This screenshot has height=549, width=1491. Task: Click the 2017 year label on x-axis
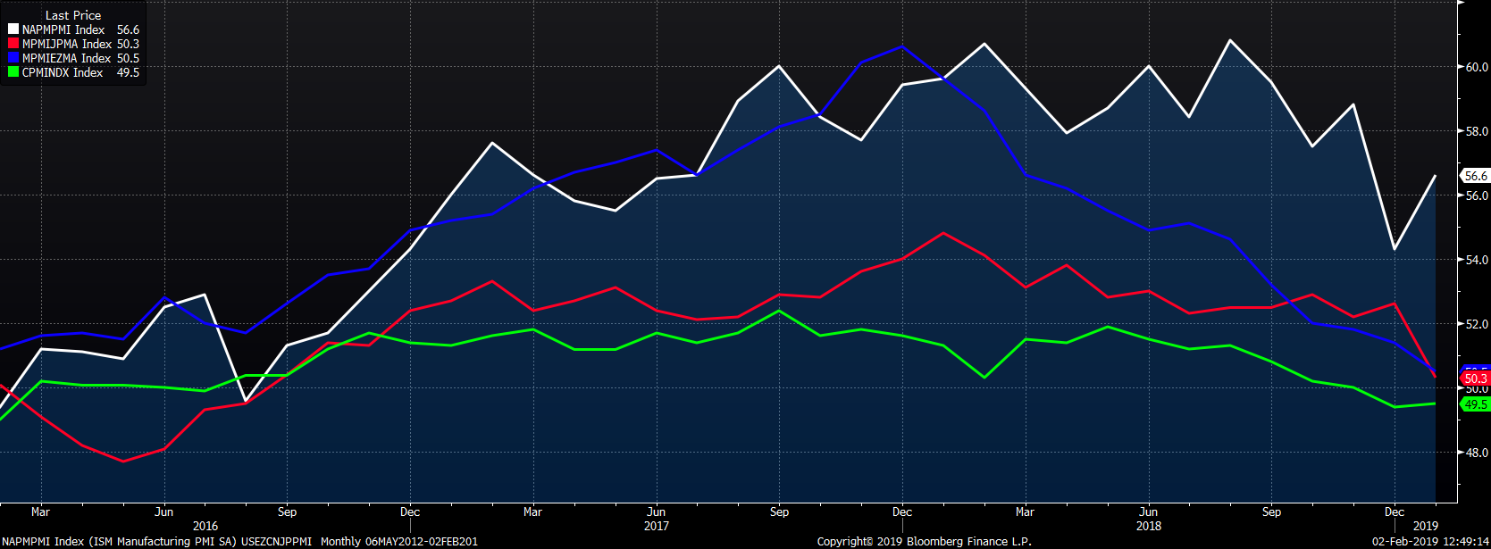click(657, 526)
